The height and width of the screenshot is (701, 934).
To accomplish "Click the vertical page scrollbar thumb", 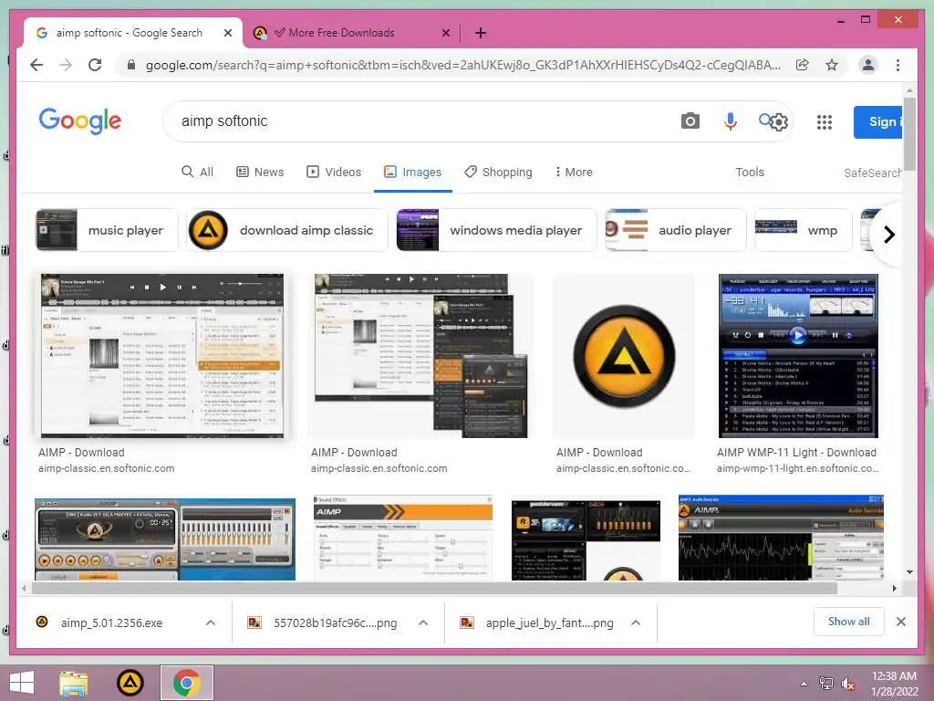I will (909, 133).
